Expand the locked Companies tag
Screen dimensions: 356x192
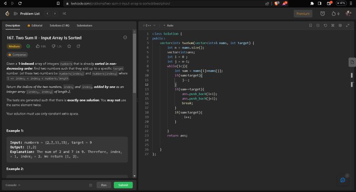pos(17,55)
